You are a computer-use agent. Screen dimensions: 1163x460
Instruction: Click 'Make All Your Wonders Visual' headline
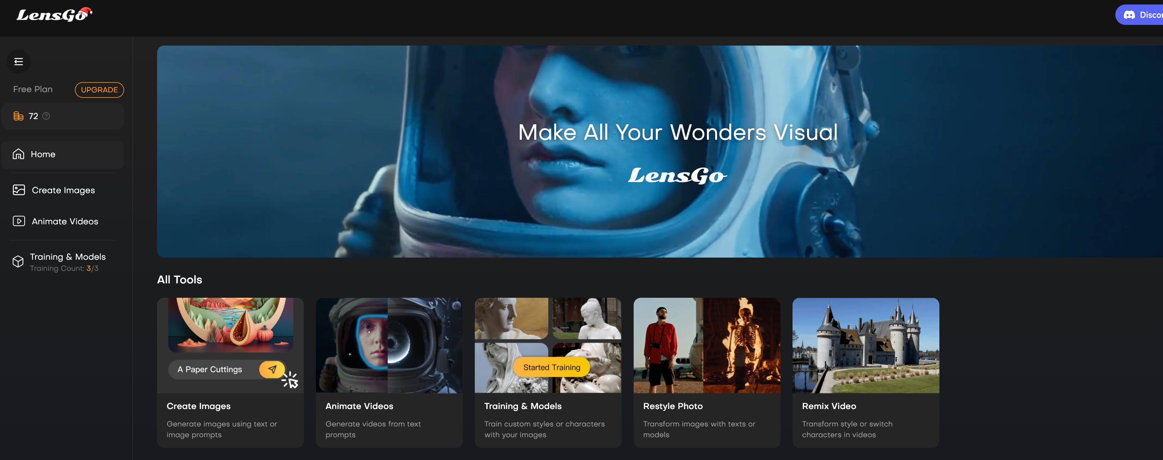tap(678, 133)
